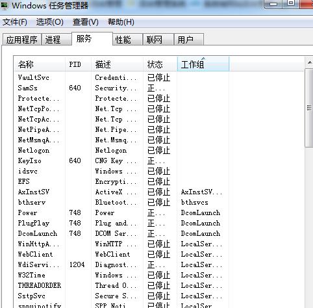Click the WinHTTP description cell
313x308 pixels.
point(116,244)
